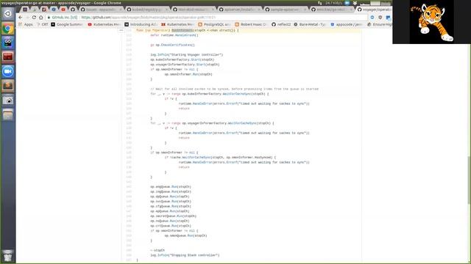
Task: Open the file drawer icon in launcher
Action: tap(8, 114)
